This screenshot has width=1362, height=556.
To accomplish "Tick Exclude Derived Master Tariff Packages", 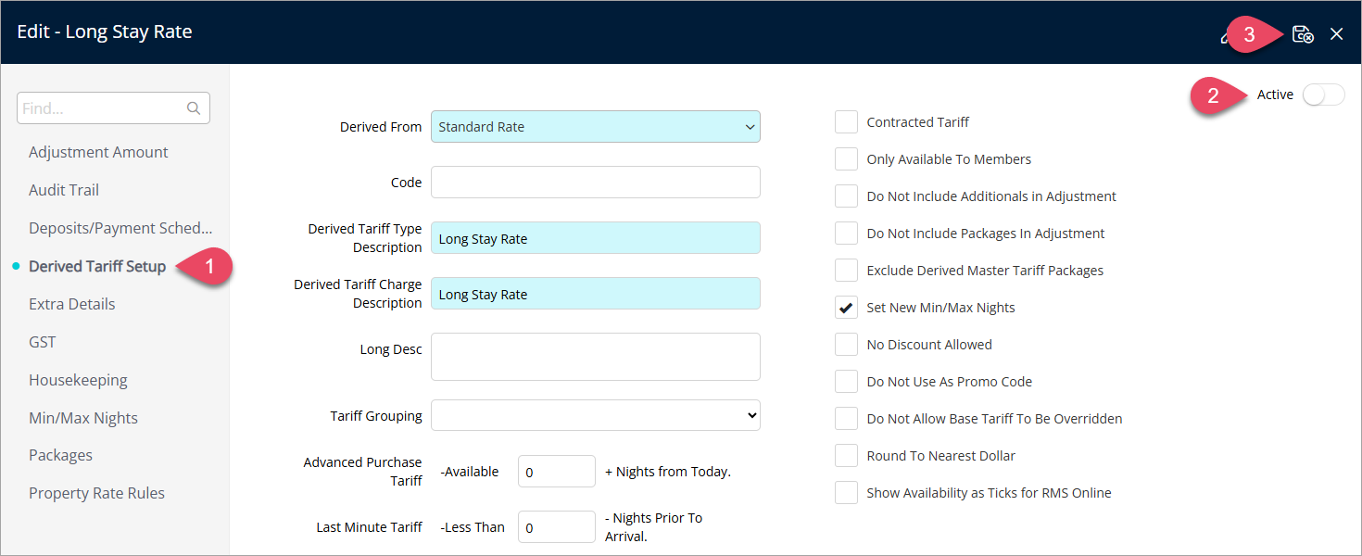I will [x=846, y=271].
